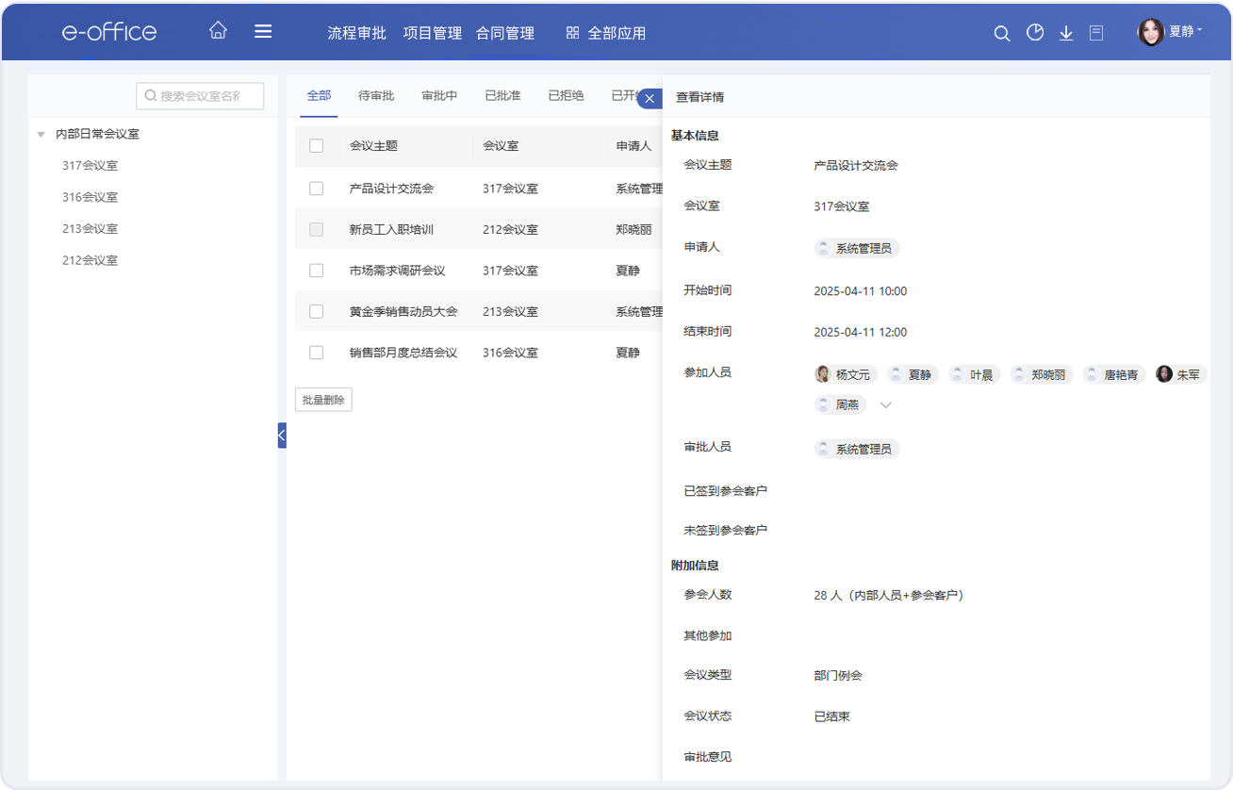Expand the participants list chevron

(885, 405)
